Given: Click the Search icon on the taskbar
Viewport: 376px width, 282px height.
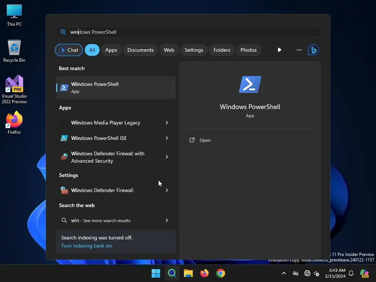Looking at the screenshot, I should point(172,273).
